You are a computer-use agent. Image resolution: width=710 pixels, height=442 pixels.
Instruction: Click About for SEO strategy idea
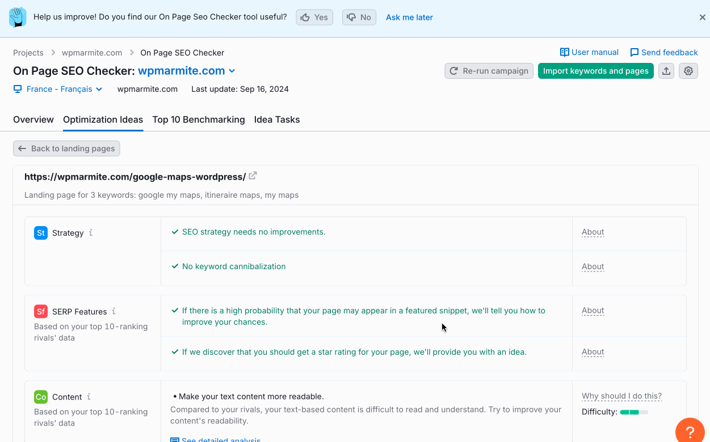tap(593, 232)
